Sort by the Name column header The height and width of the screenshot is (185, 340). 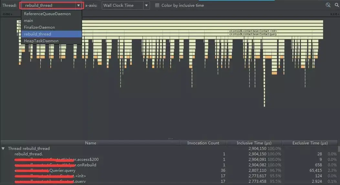tap(90, 143)
